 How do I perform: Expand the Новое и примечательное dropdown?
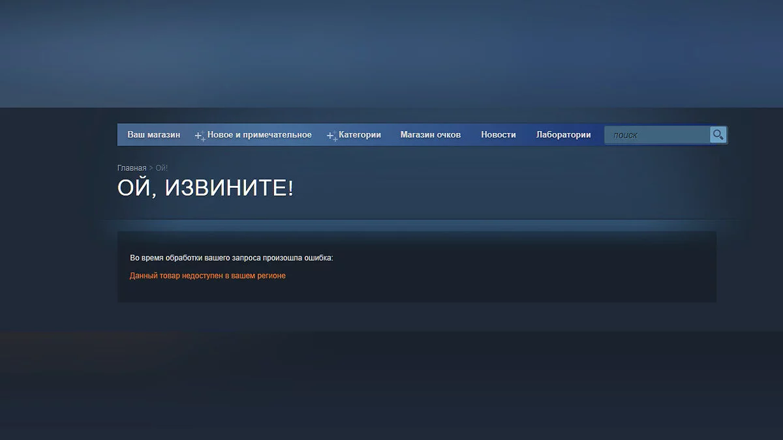click(259, 135)
